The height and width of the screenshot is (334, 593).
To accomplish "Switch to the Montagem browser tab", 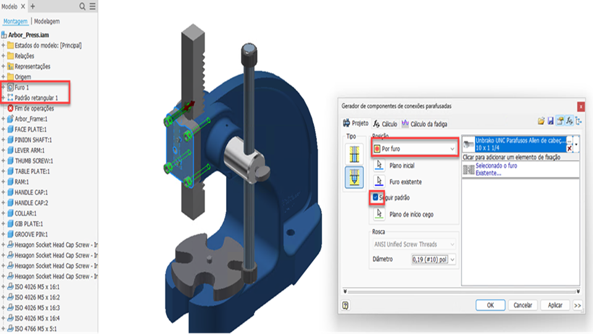I will [15, 21].
